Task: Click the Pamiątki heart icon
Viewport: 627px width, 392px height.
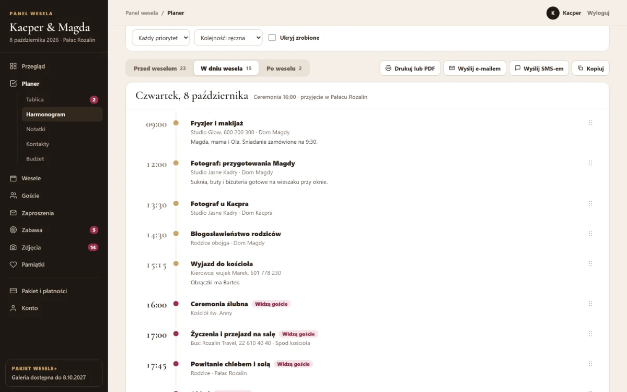Action: [14, 264]
